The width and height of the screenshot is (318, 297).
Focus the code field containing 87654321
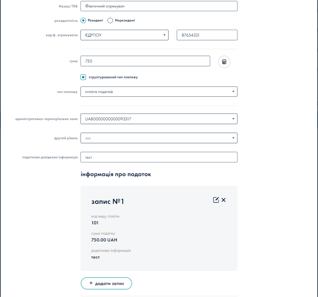pos(207,35)
